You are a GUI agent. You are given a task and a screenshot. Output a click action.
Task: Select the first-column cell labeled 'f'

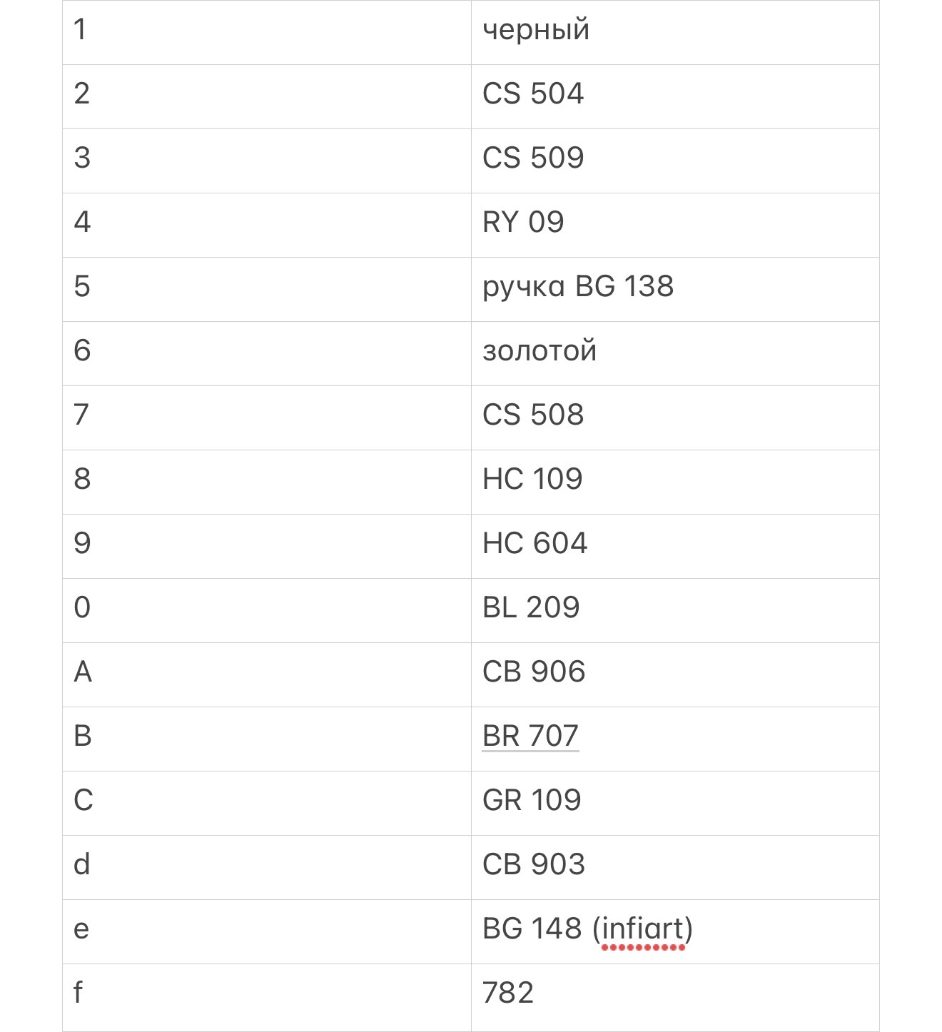(x=267, y=997)
